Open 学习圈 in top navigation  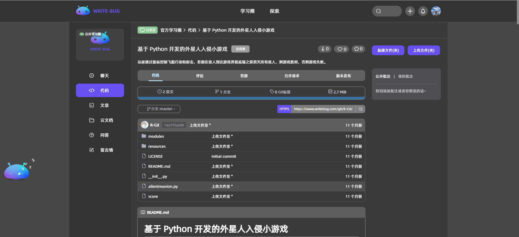(247, 11)
